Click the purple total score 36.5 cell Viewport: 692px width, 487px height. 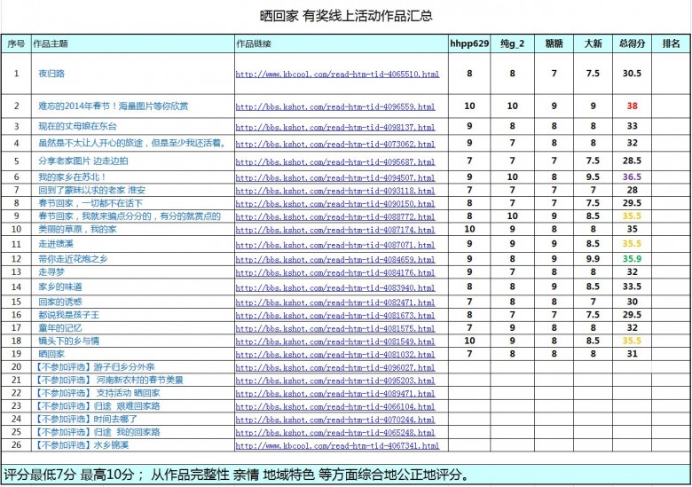tap(632, 177)
